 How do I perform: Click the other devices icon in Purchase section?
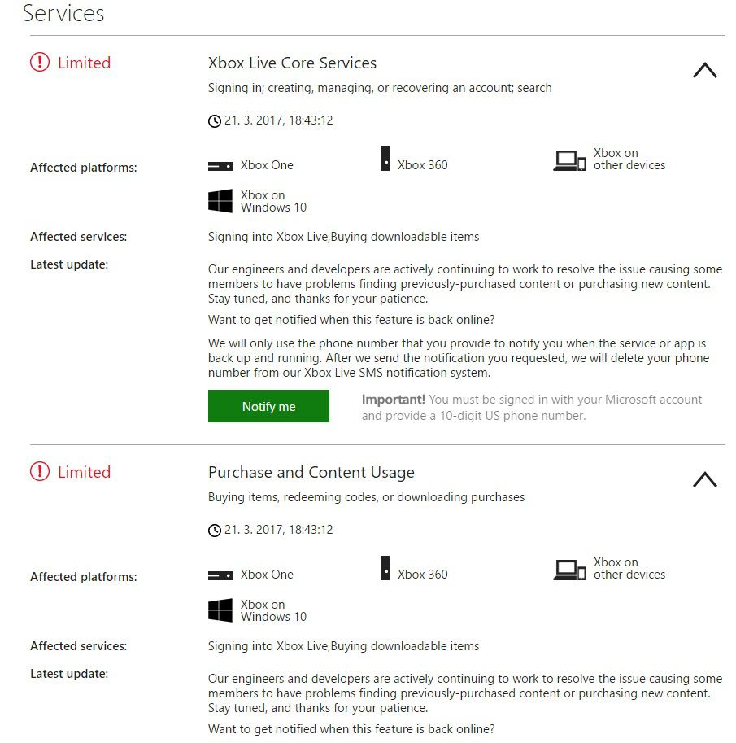pyautogui.click(x=569, y=570)
